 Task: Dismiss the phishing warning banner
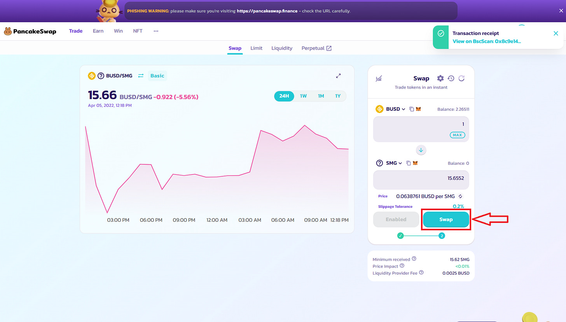(x=561, y=11)
